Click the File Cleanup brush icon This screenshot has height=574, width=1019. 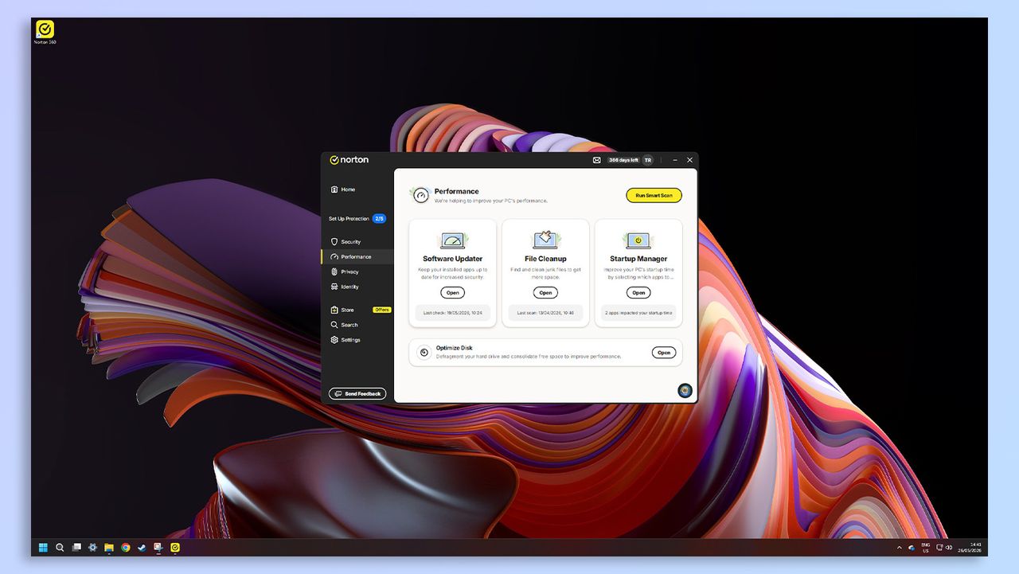[x=545, y=240]
